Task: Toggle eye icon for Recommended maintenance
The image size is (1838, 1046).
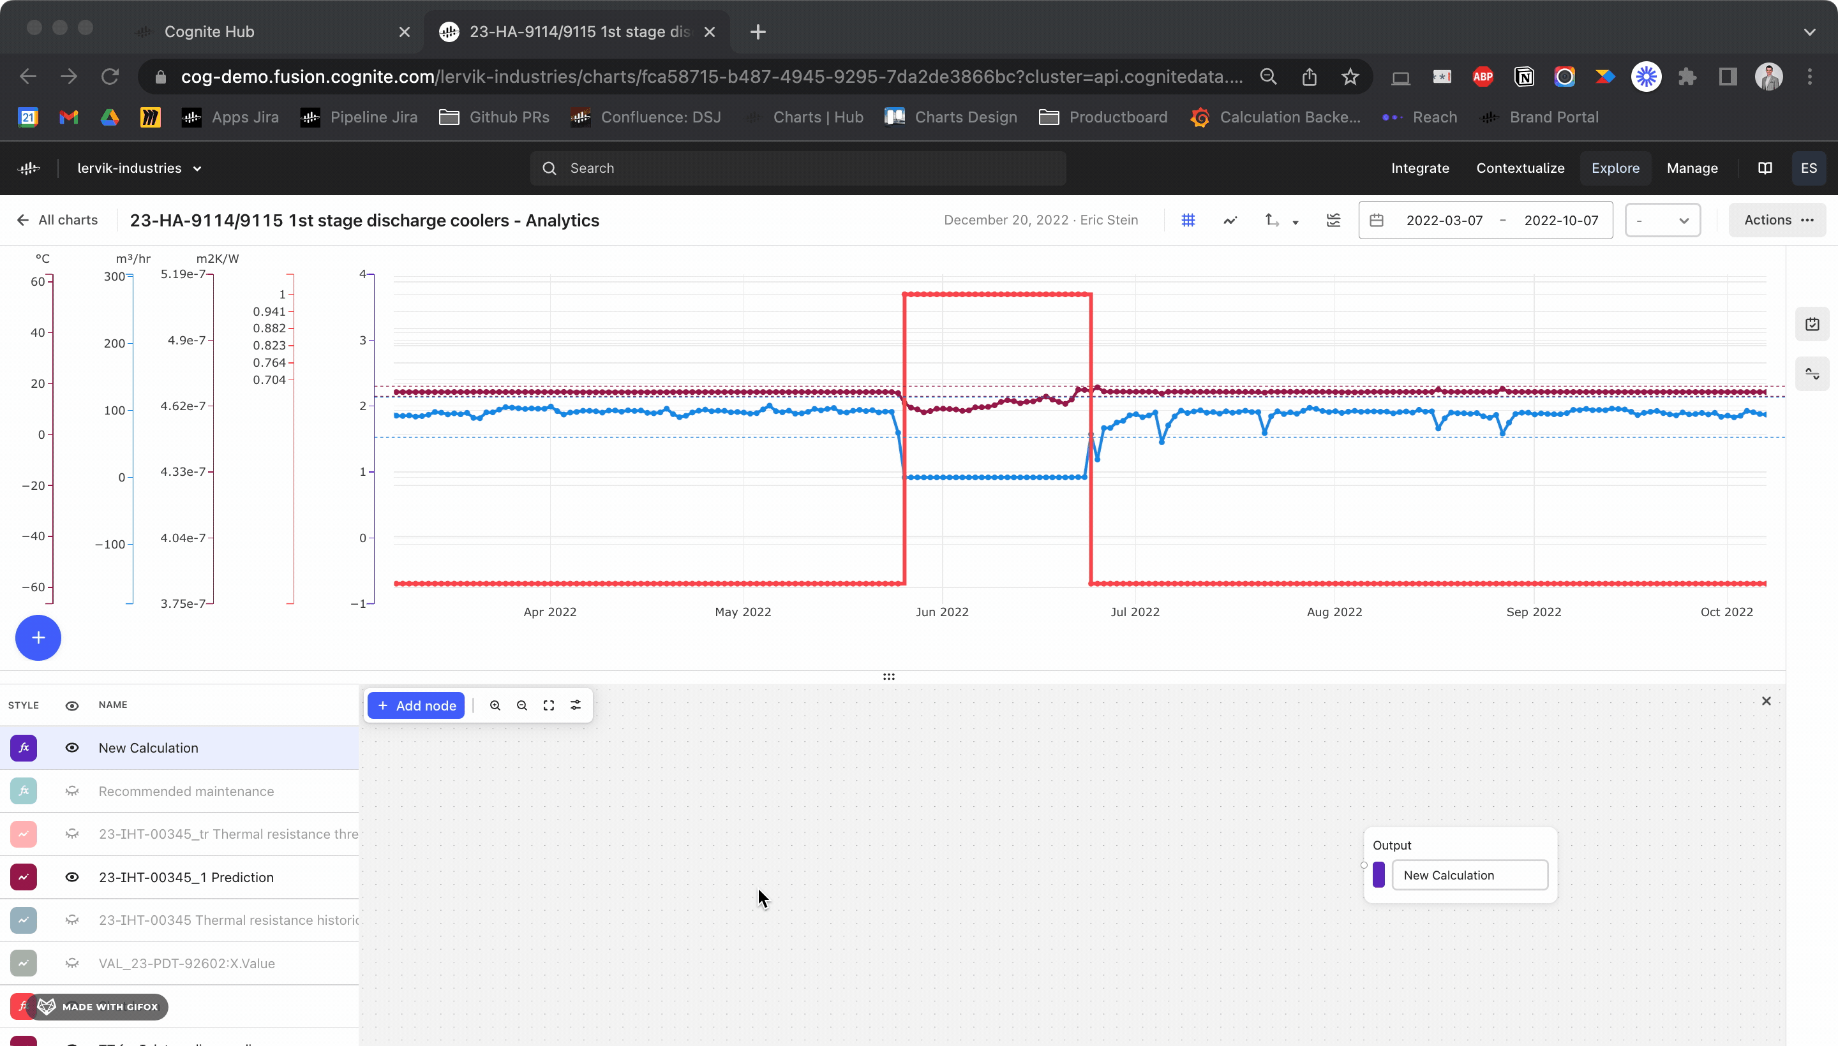Action: (x=72, y=791)
